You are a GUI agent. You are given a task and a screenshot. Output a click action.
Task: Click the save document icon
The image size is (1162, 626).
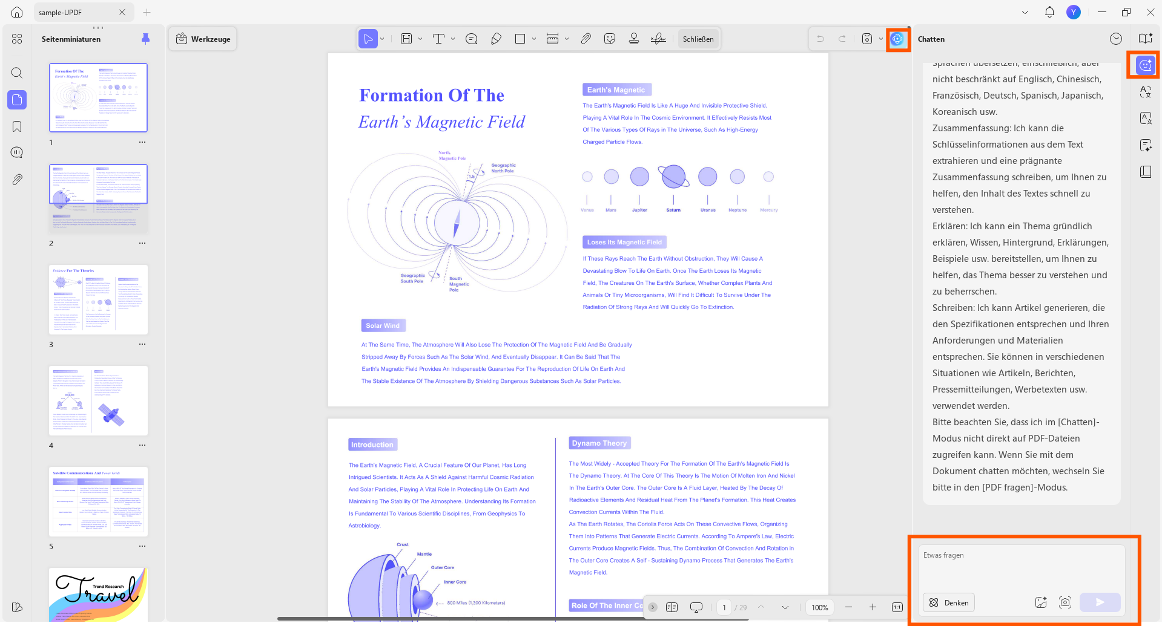point(867,39)
